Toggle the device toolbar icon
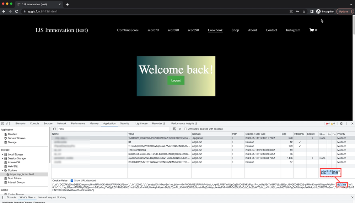 8,124
